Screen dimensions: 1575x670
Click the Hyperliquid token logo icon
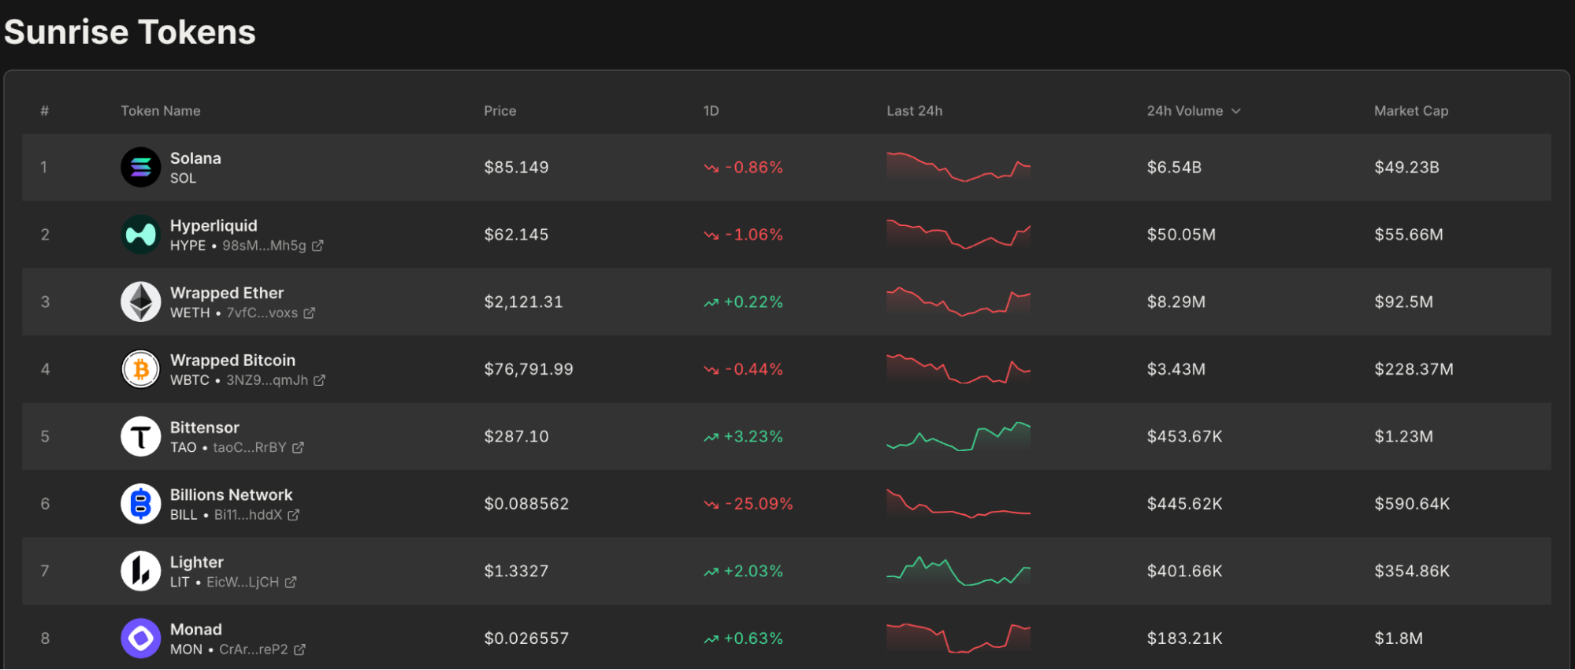click(141, 235)
